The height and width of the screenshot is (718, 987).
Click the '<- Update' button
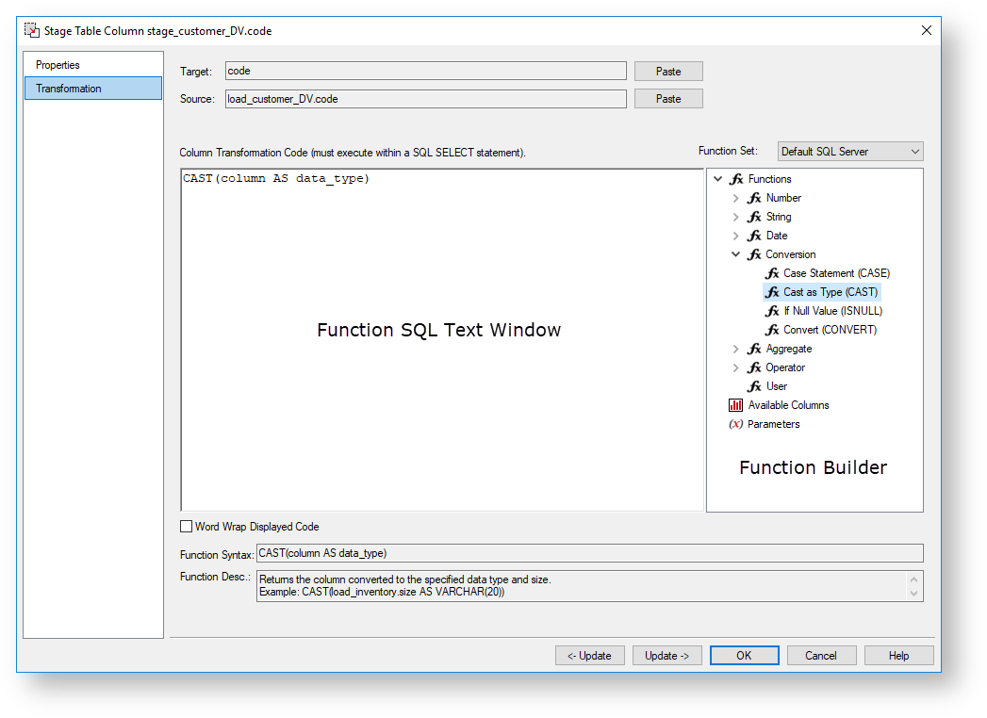[590, 655]
